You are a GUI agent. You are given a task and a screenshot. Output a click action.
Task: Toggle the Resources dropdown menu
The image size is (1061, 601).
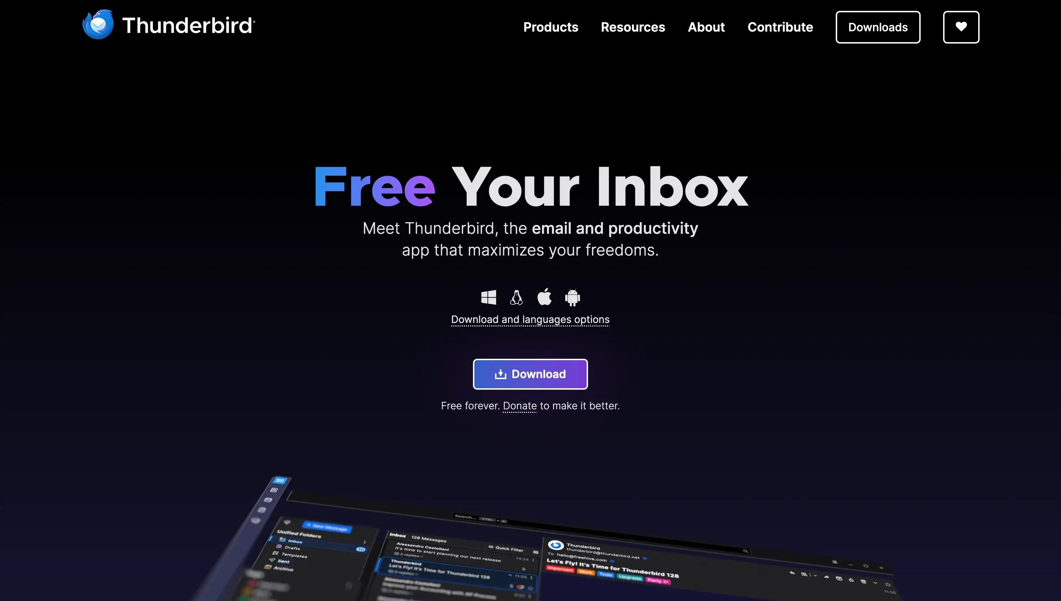point(633,27)
